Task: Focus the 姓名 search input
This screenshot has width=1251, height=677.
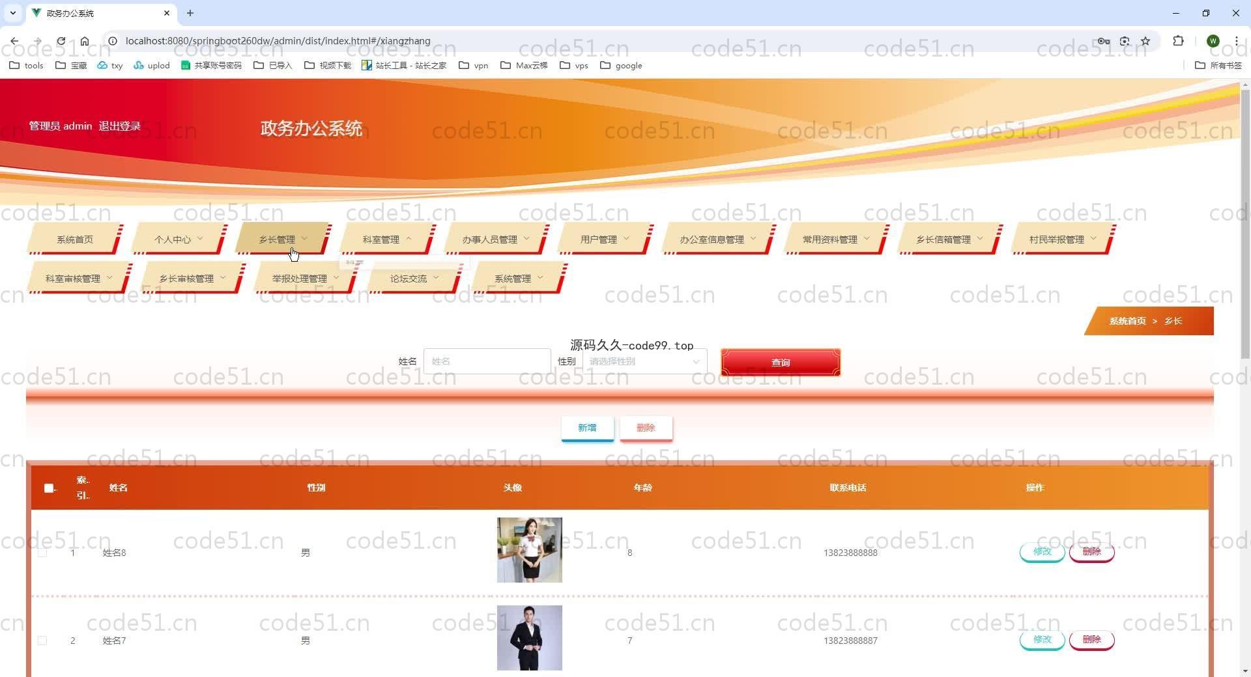Action: point(487,361)
